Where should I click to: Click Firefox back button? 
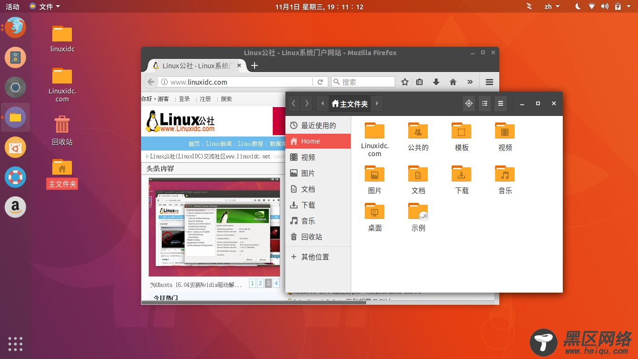(151, 82)
